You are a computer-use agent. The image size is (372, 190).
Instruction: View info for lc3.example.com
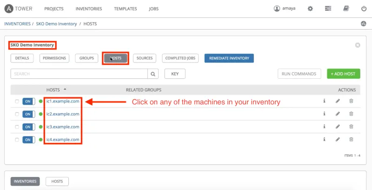[x=324, y=127]
